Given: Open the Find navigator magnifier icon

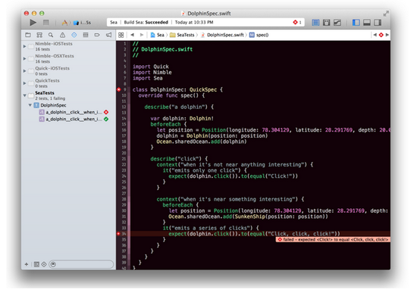Looking at the screenshot, I should coord(51,35).
